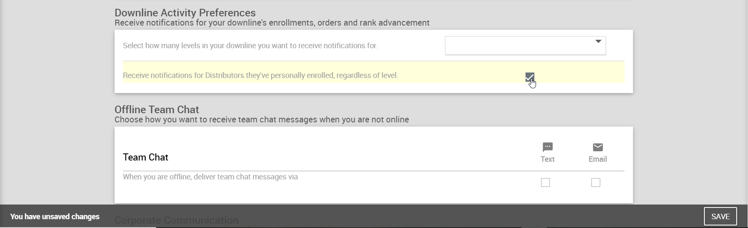This screenshot has width=748, height=228.
Task: Click the "You have unsaved changes" message
Action: pos(55,217)
